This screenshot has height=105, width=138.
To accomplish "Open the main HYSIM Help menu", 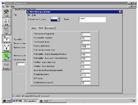I will point(13,6).
